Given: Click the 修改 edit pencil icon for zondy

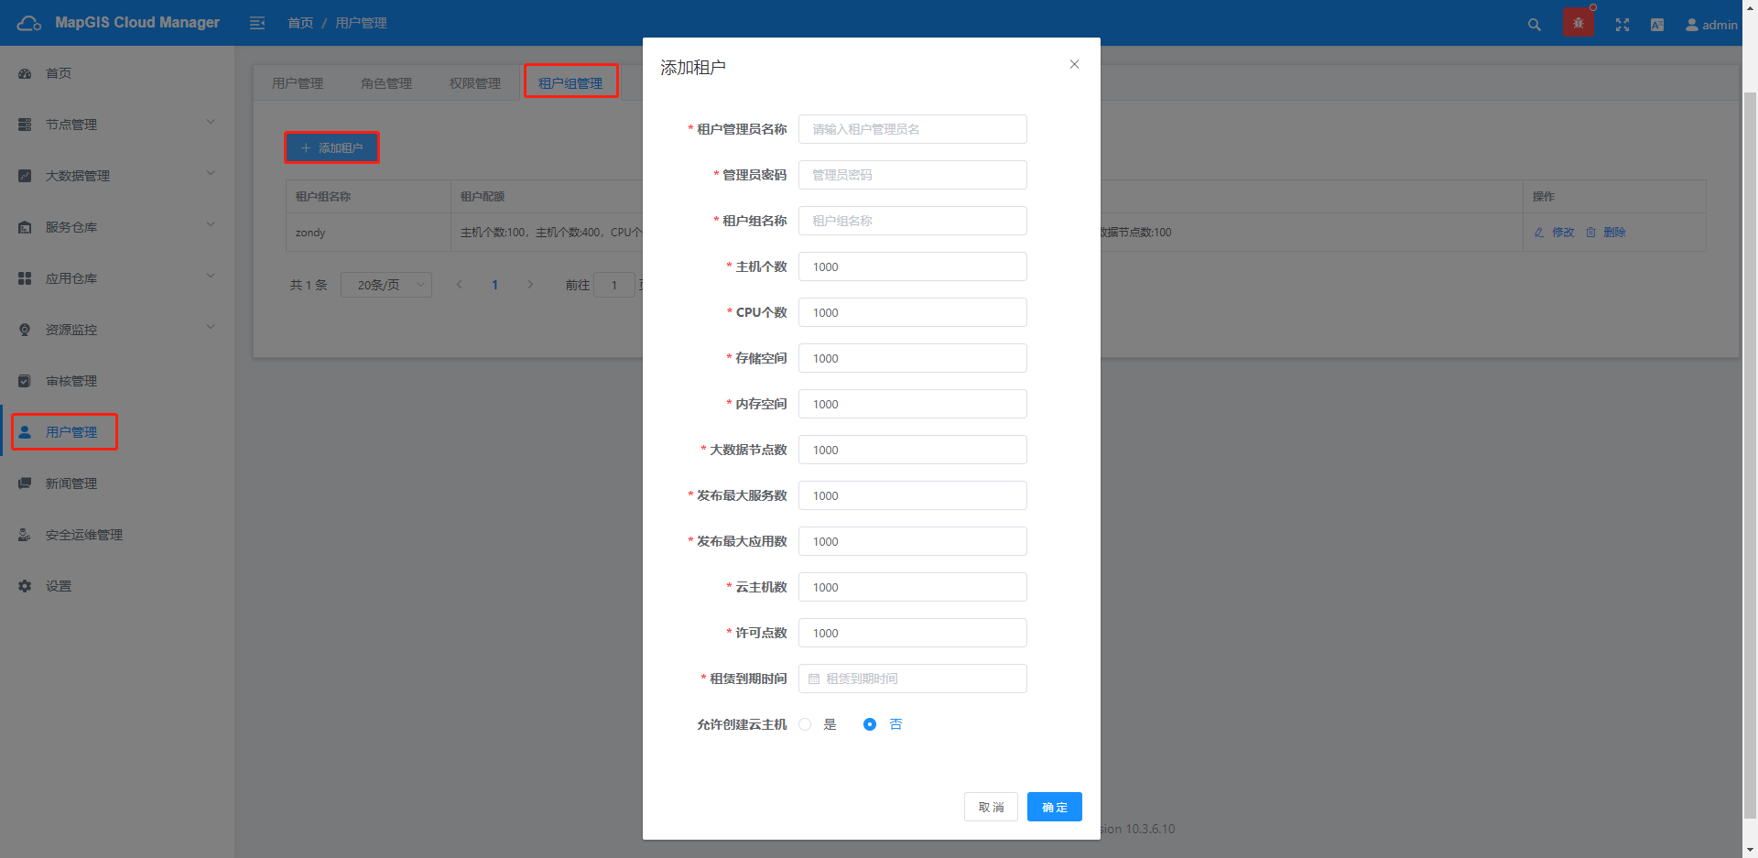Looking at the screenshot, I should click(1539, 233).
